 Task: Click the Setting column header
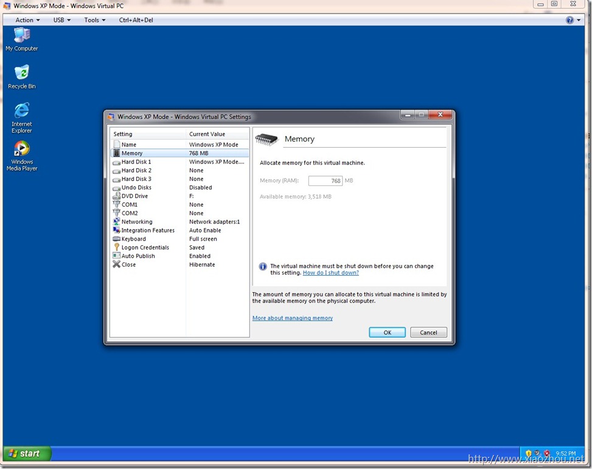[148, 134]
